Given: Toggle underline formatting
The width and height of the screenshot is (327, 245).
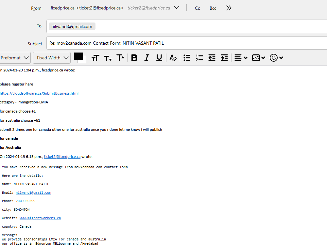Looking at the screenshot, I should pyautogui.click(x=159, y=58).
